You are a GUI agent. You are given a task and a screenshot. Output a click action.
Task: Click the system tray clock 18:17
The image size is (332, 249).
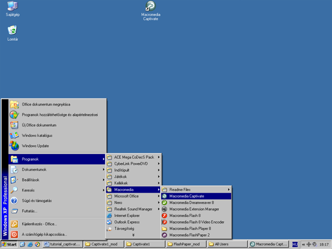[x=324, y=244]
